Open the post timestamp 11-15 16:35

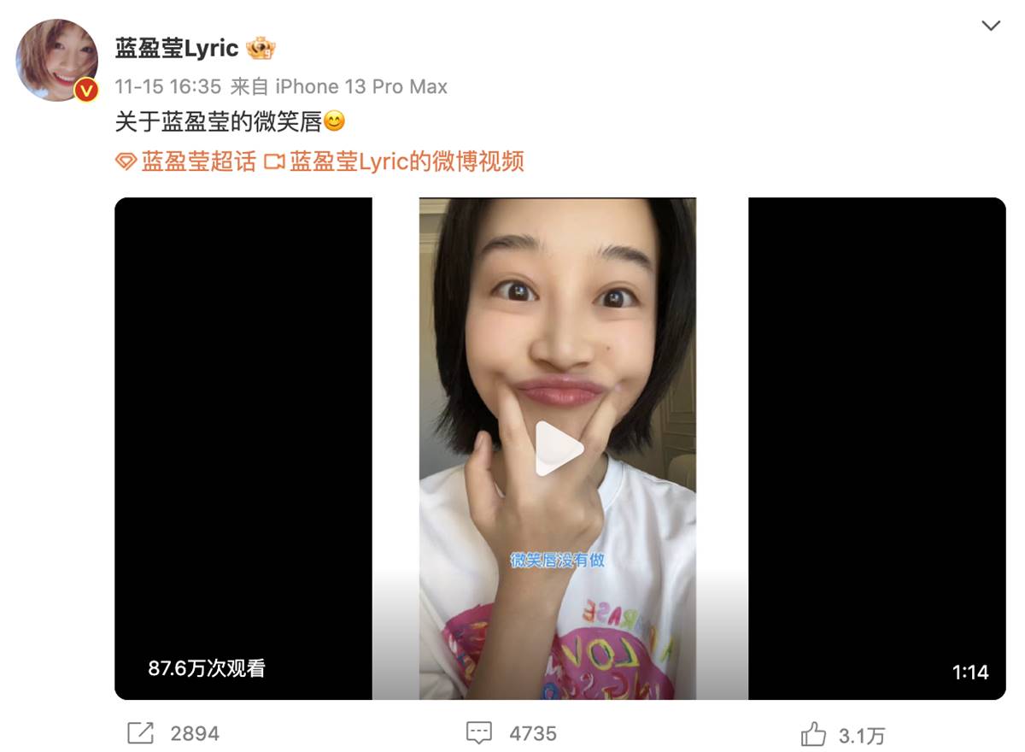[x=168, y=86]
